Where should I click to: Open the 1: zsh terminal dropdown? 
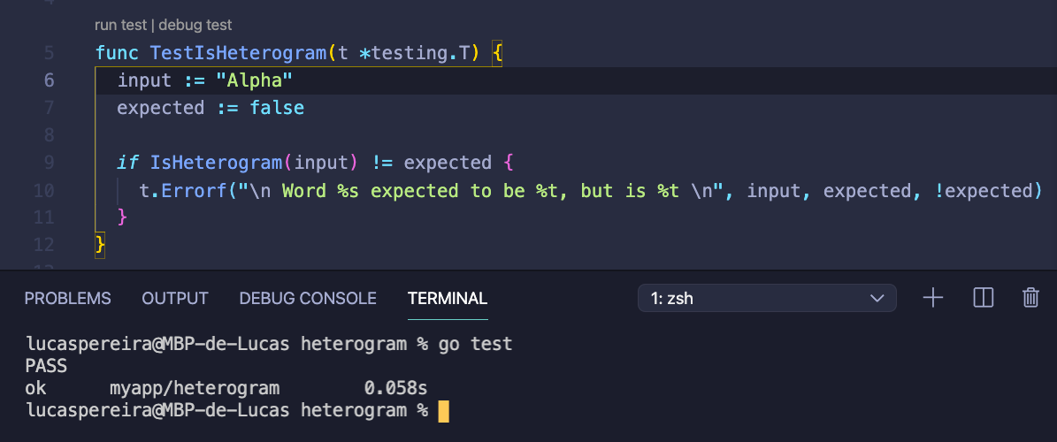(767, 298)
